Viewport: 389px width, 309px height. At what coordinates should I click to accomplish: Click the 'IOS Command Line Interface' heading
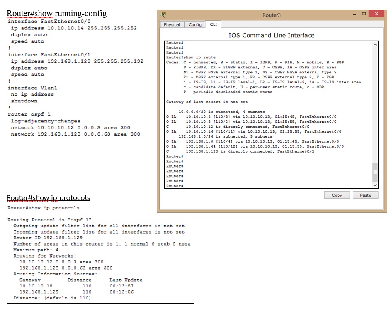click(x=271, y=35)
